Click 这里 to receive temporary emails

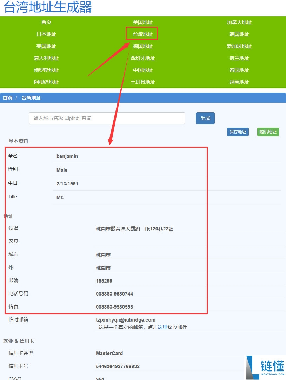pyautogui.click(x=163, y=327)
